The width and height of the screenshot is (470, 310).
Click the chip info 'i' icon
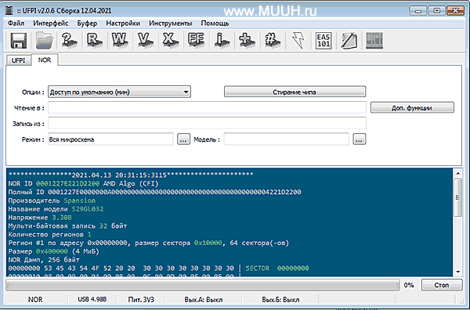pyautogui.click(x=222, y=41)
